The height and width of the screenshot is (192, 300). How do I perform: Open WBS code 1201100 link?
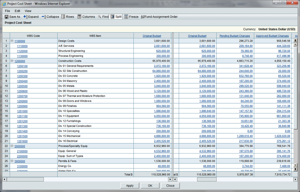coord(22,116)
